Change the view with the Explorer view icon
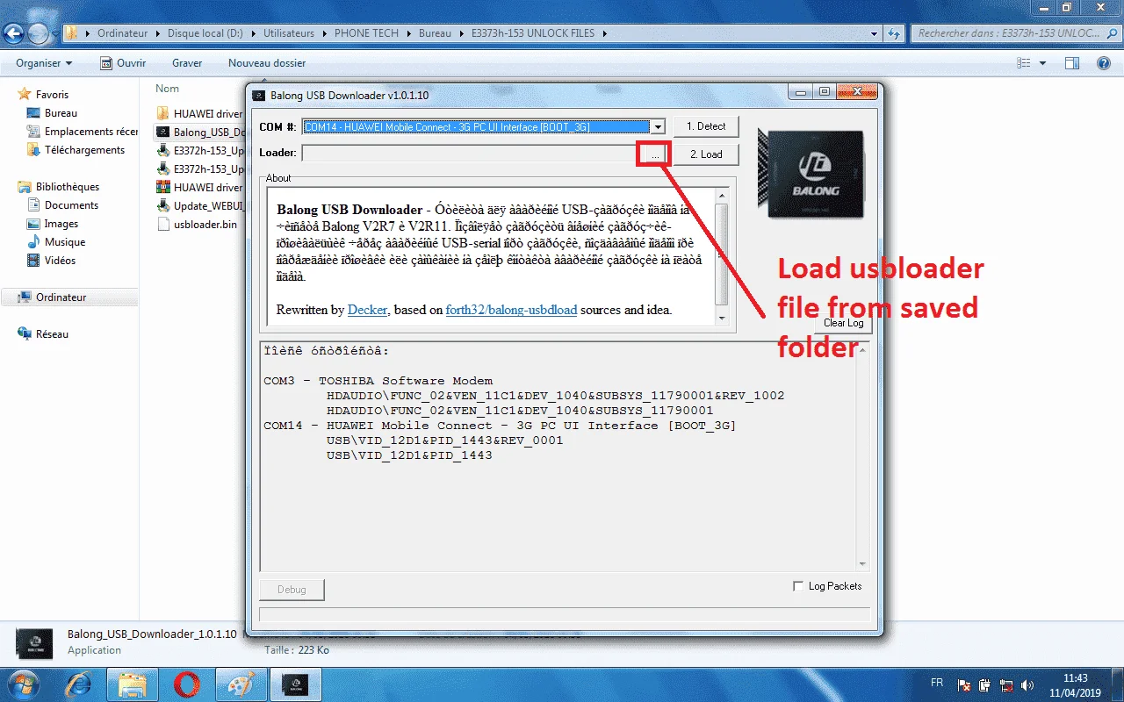This screenshot has height=702, width=1124. pos(1024,63)
